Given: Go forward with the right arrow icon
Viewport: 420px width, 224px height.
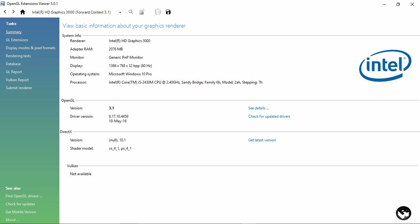Looking at the screenshot, I should pyautogui.click(x=14, y=12).
